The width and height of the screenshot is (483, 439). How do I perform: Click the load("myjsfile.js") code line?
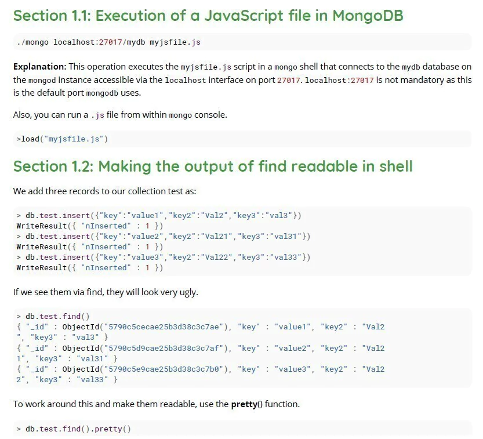[x=63, y=139]
